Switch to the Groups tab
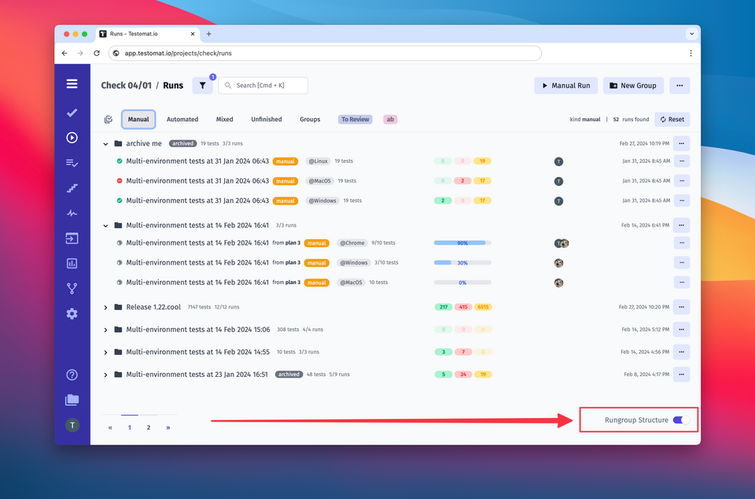This screenshot has height=499, width=755. click(x=310, y=120)
